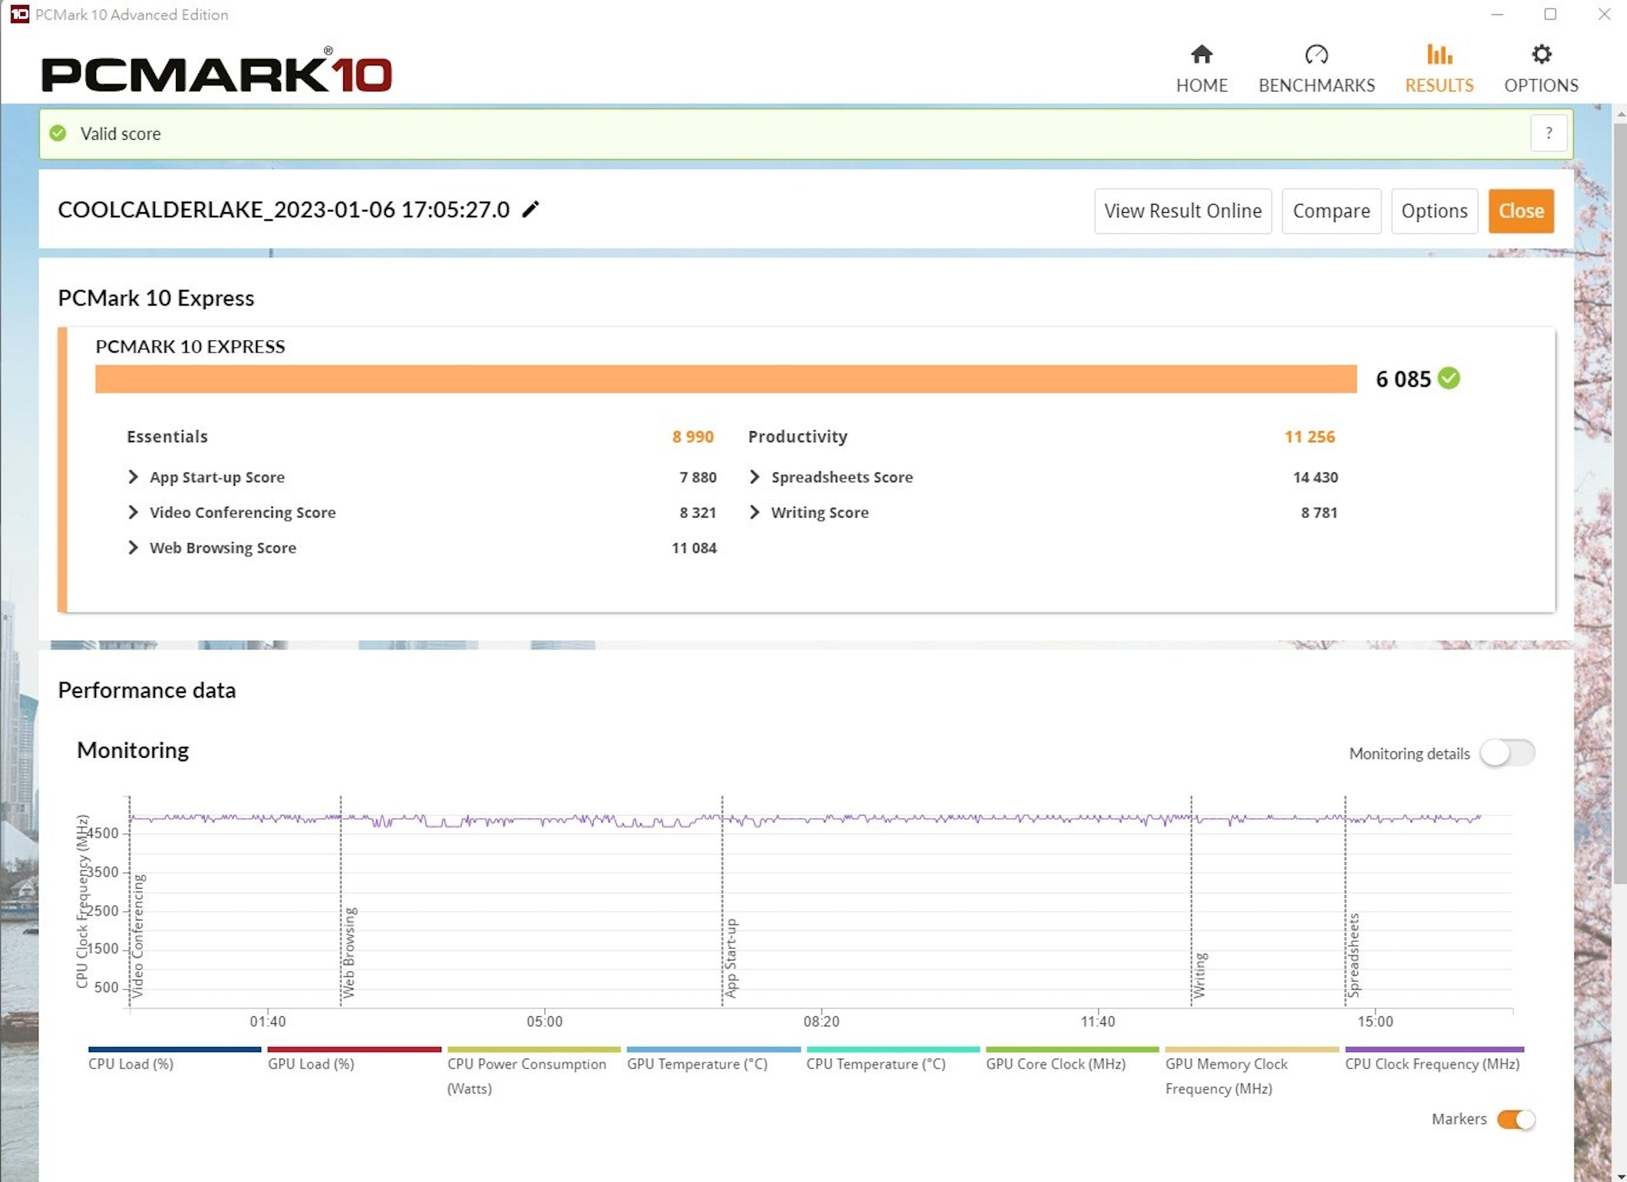Screen dimensions: 1627x1182
Task: Click the question mark help button
Action: (x=1549, y=133)
